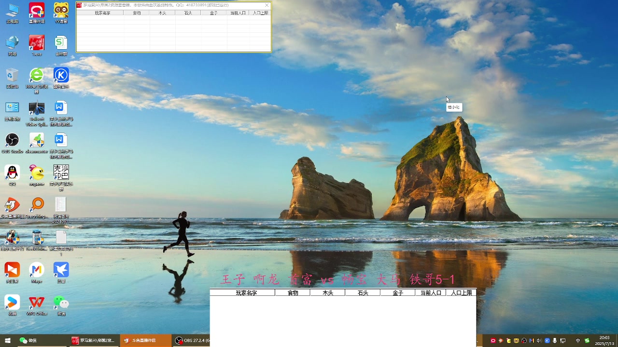The image size is (618, 347).
Task: Open the WPS Word document beside cleanmaster
Action: [61, 146]
